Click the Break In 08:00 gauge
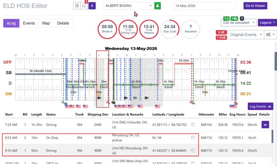 pyautogui.click(x=107, y=29)
